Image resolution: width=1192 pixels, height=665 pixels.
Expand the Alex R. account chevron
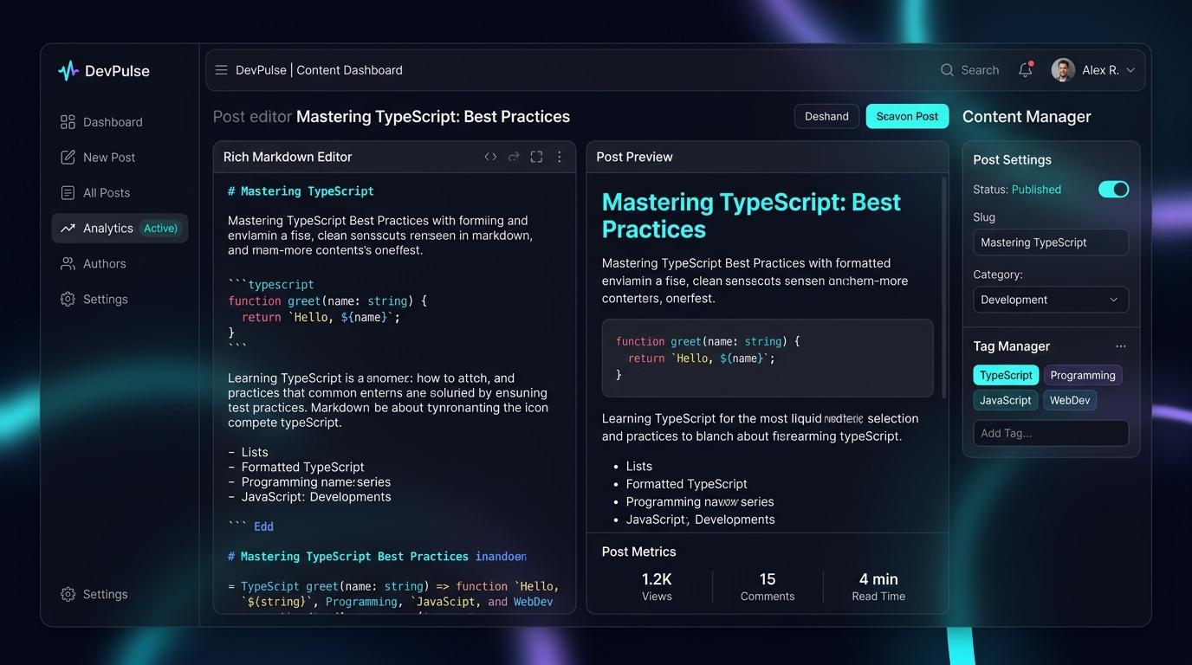[1130, 71]
